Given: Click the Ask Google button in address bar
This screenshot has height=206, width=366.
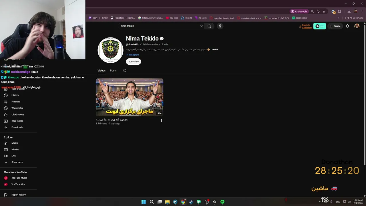Looking at the screenshot, I should click(x=299, y=11).
